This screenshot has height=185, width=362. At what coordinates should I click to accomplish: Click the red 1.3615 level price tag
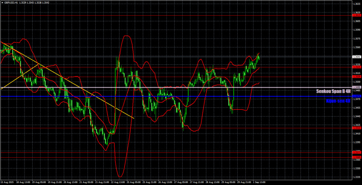(356, 15)
